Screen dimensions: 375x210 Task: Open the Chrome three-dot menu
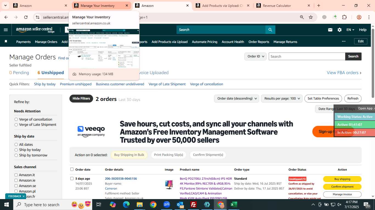pyautogui.click(x=369, y=17)
